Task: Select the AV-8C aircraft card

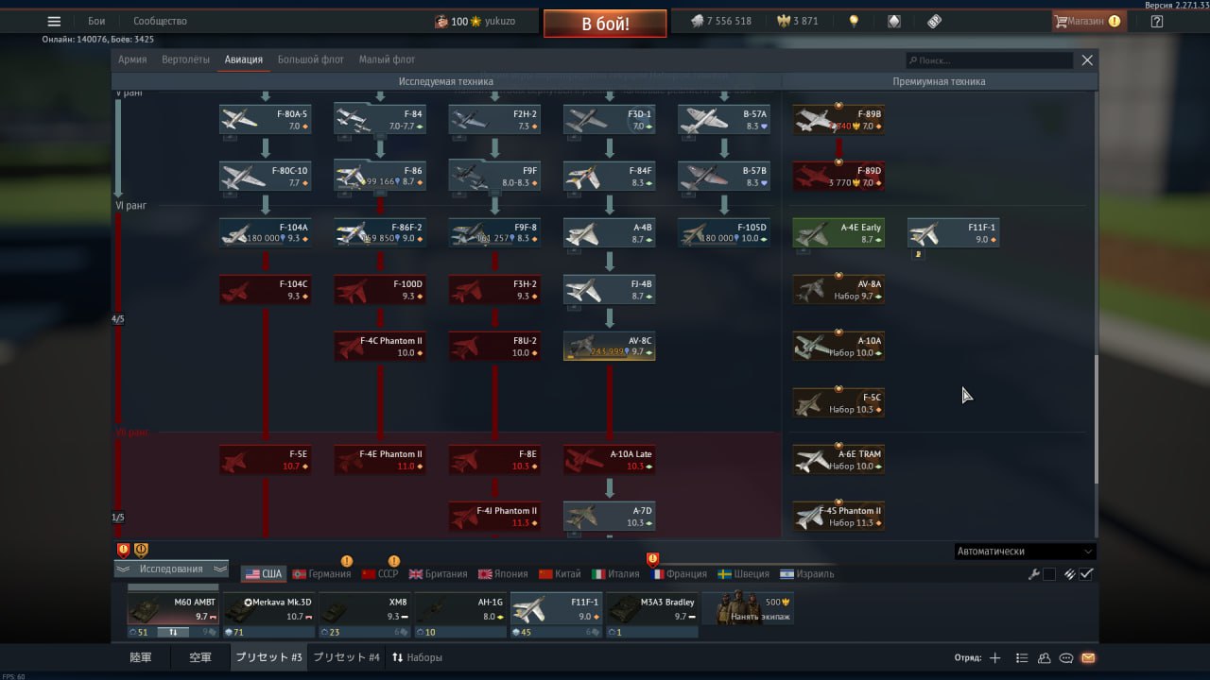Action: pyautogui.click(x=610, y=346)
